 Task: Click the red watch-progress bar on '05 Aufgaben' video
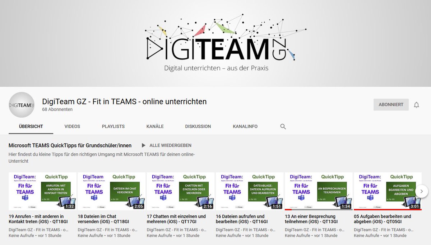click(388, 210)
